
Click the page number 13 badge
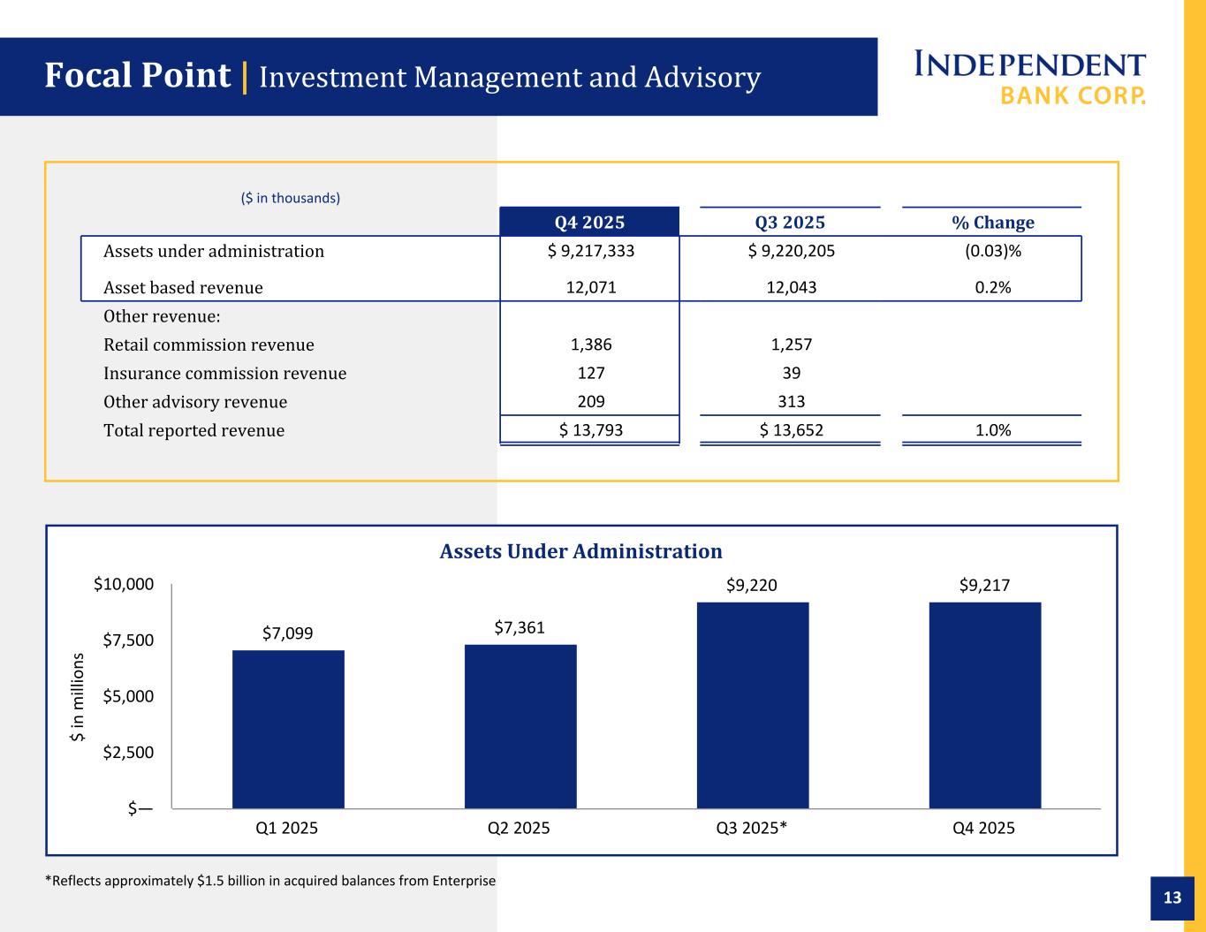[1172, 898]
